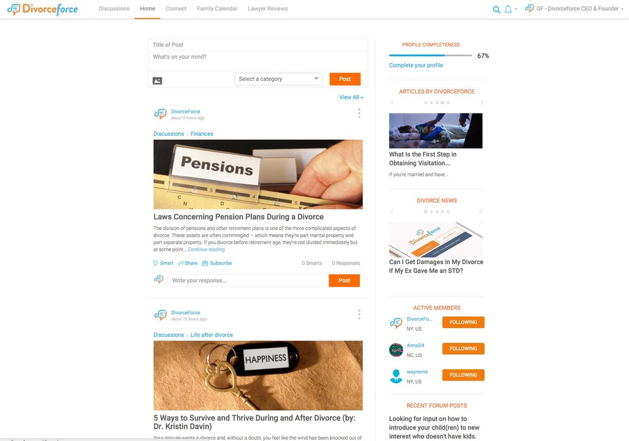629x441 pixels.
Task: Click the Divorceforce logo
Action: pyautogui.click(x=42, y=9)
